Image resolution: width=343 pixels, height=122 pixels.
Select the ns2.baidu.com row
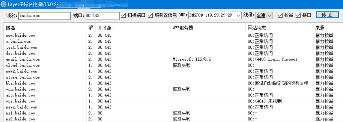173,119
